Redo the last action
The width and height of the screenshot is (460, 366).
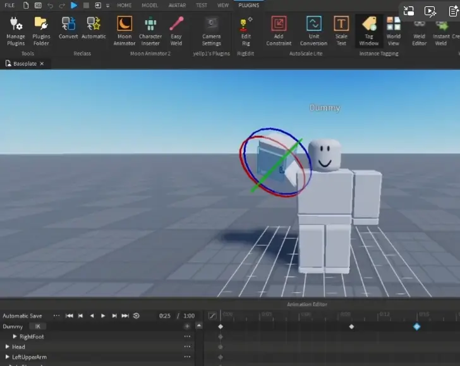(x=62, y=5)
